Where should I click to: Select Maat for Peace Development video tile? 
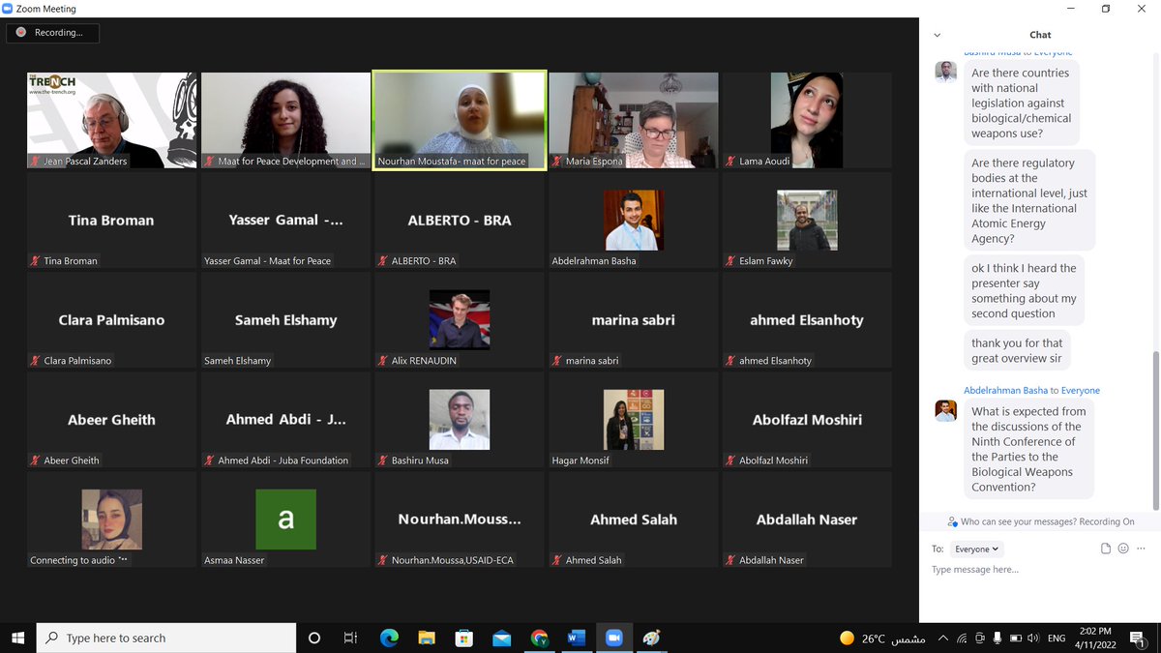pyautogui.click(x=285, y=120)
